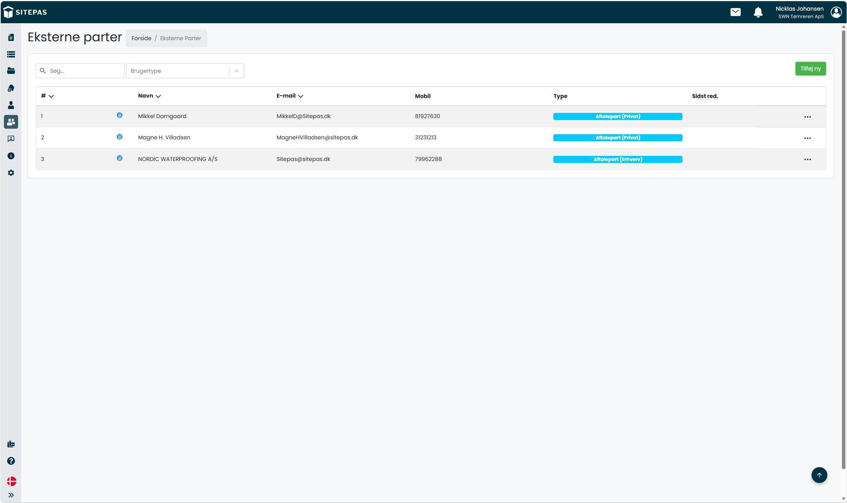Viewport: 847px width, 503px height.
Task: Open the single user sidebar icon
Action: point(11,105)
